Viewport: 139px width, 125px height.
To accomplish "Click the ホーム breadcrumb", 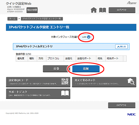I will click(13, 19).
